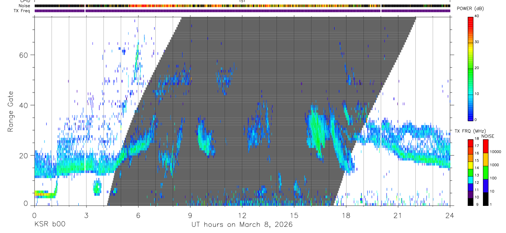Click the "10" label on POWER scale
The image size is (506, 233).
point(476,94)
